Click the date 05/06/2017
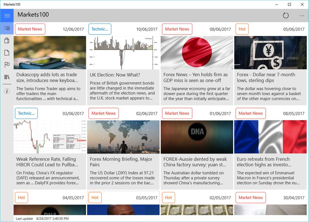 coord(294,29)
